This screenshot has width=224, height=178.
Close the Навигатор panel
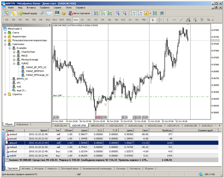tap(50, 25)
